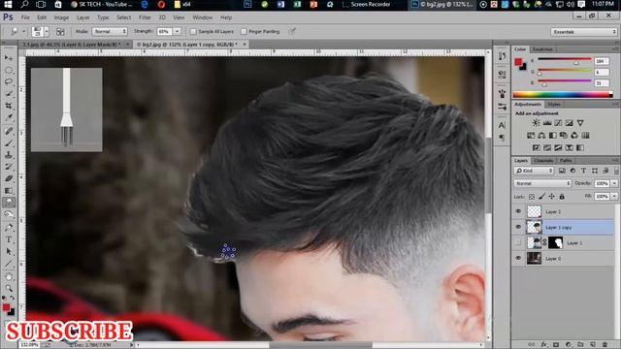This screenshot has width=621, height=349.
Task: Click the color spectrum ramp
Action: point(563,95)
